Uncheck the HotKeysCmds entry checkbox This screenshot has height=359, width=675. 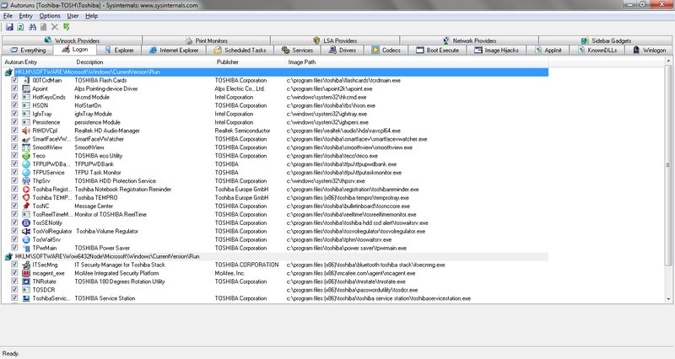(x=14, y=97)
